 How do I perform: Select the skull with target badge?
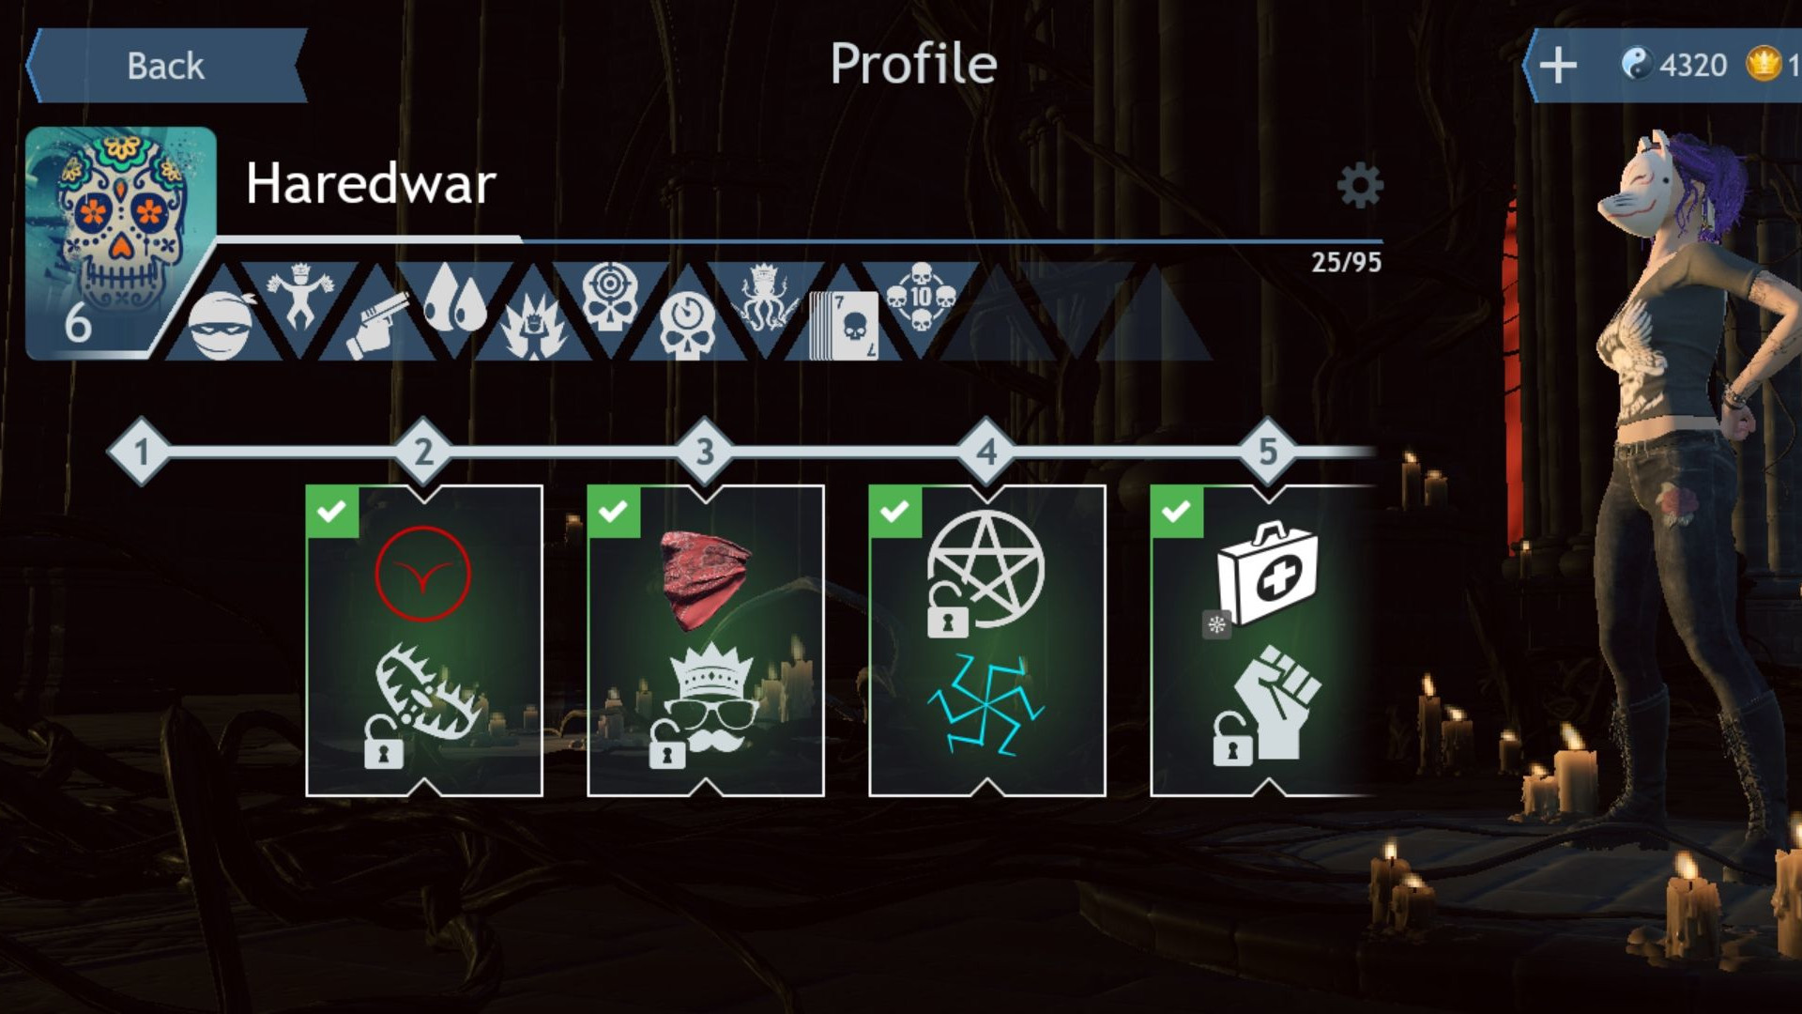[610, 297]
